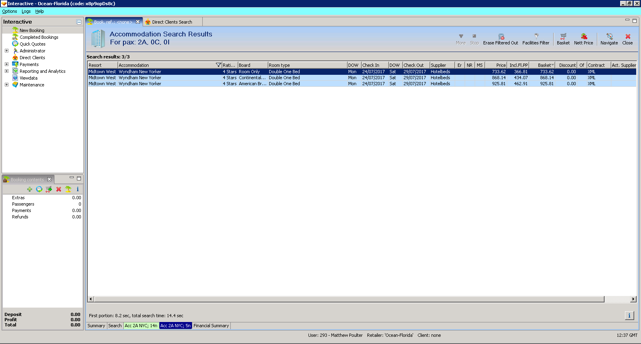The width and height of the screenshot is (641, 344).
Task: Minimize the Booking contents panel
Action: (72, 178)
